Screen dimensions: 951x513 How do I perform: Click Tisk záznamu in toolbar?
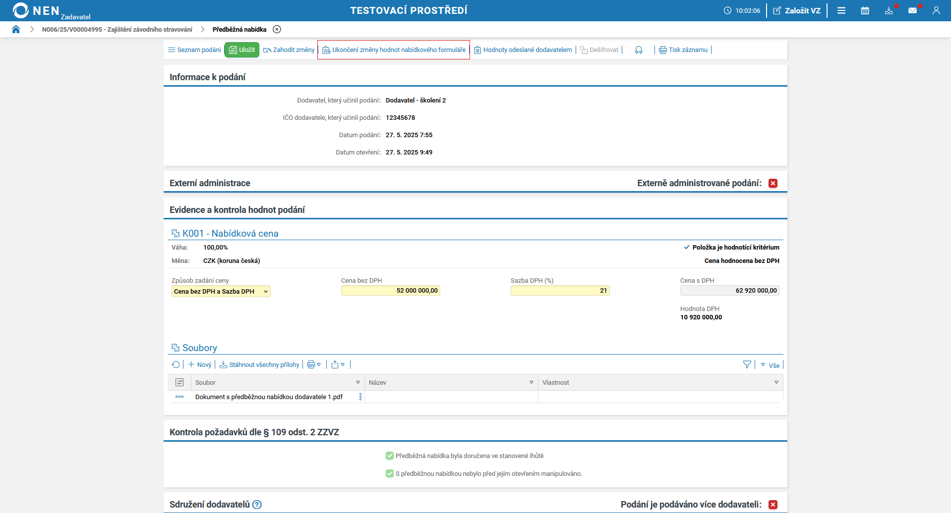click(683, 50)
